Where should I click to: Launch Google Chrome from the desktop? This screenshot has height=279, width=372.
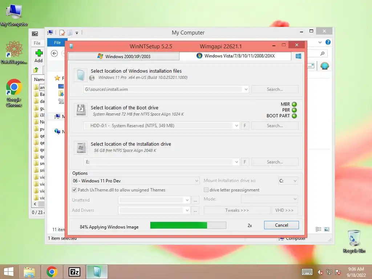pos(14,93)
